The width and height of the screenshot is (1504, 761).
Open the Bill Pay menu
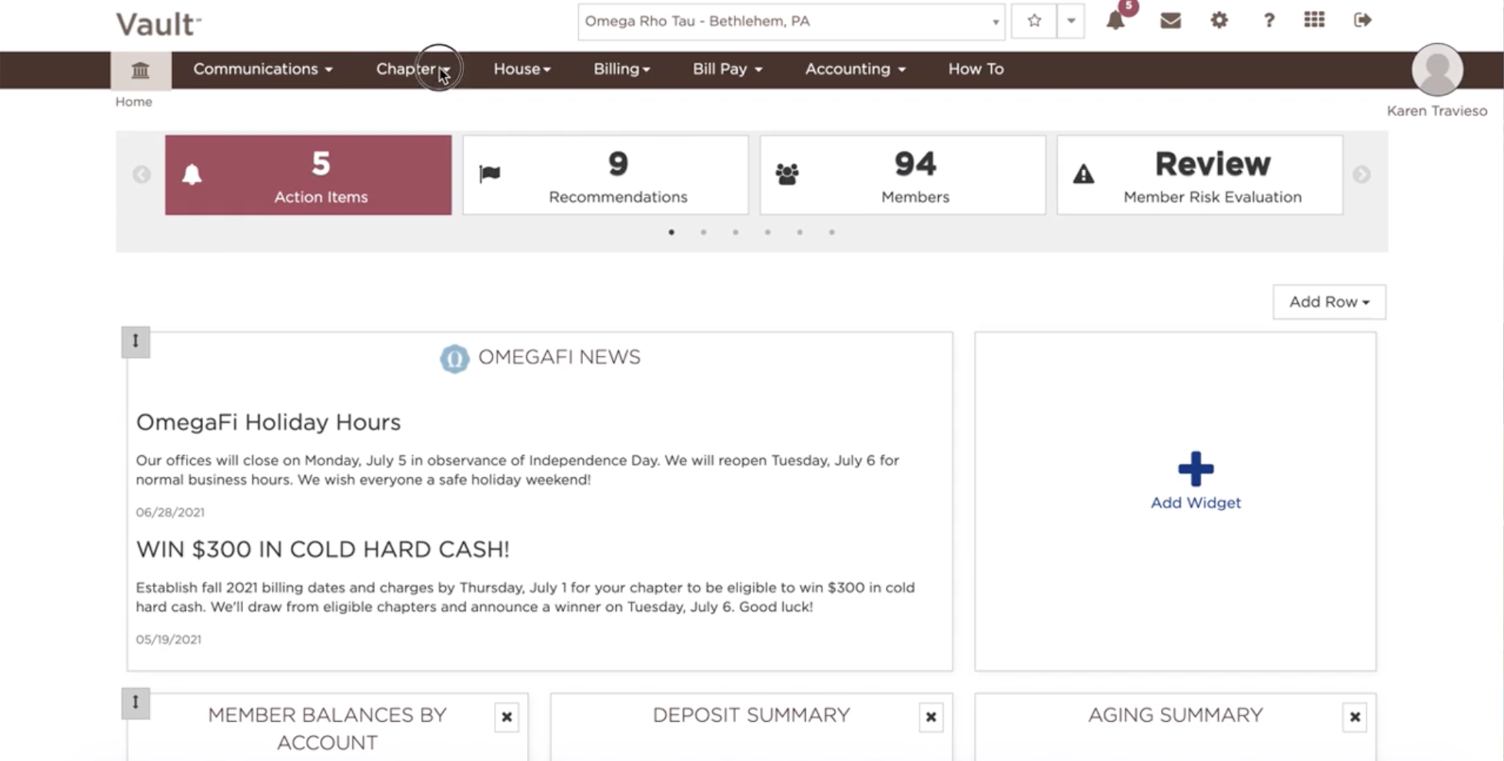[727, 69]
